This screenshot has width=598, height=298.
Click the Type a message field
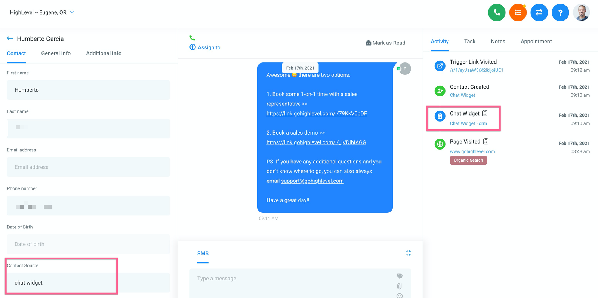(x=292, y=279)
